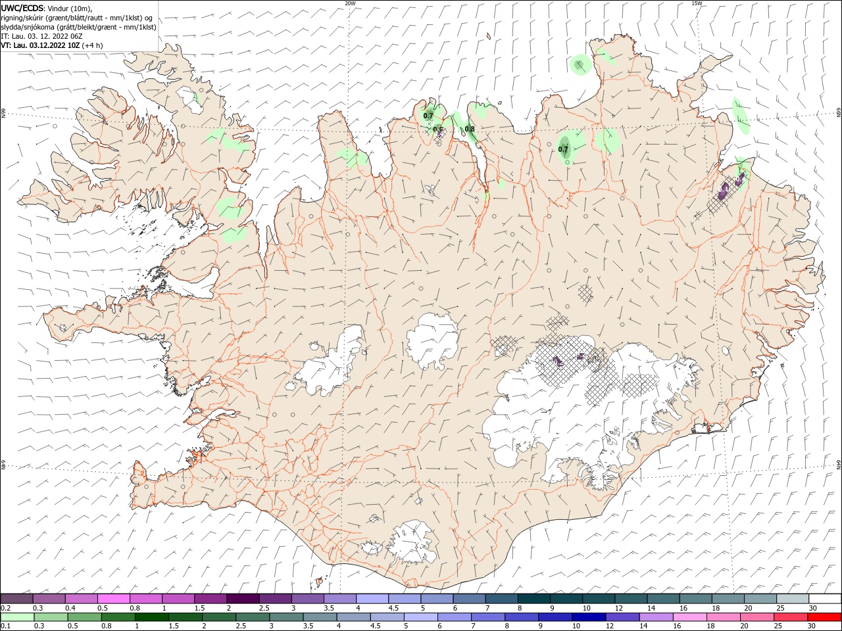The width and height of the screenshot is (842, 631).
Task: Pick the upper-row purple swatch at 3
Action: click(307, 599)
